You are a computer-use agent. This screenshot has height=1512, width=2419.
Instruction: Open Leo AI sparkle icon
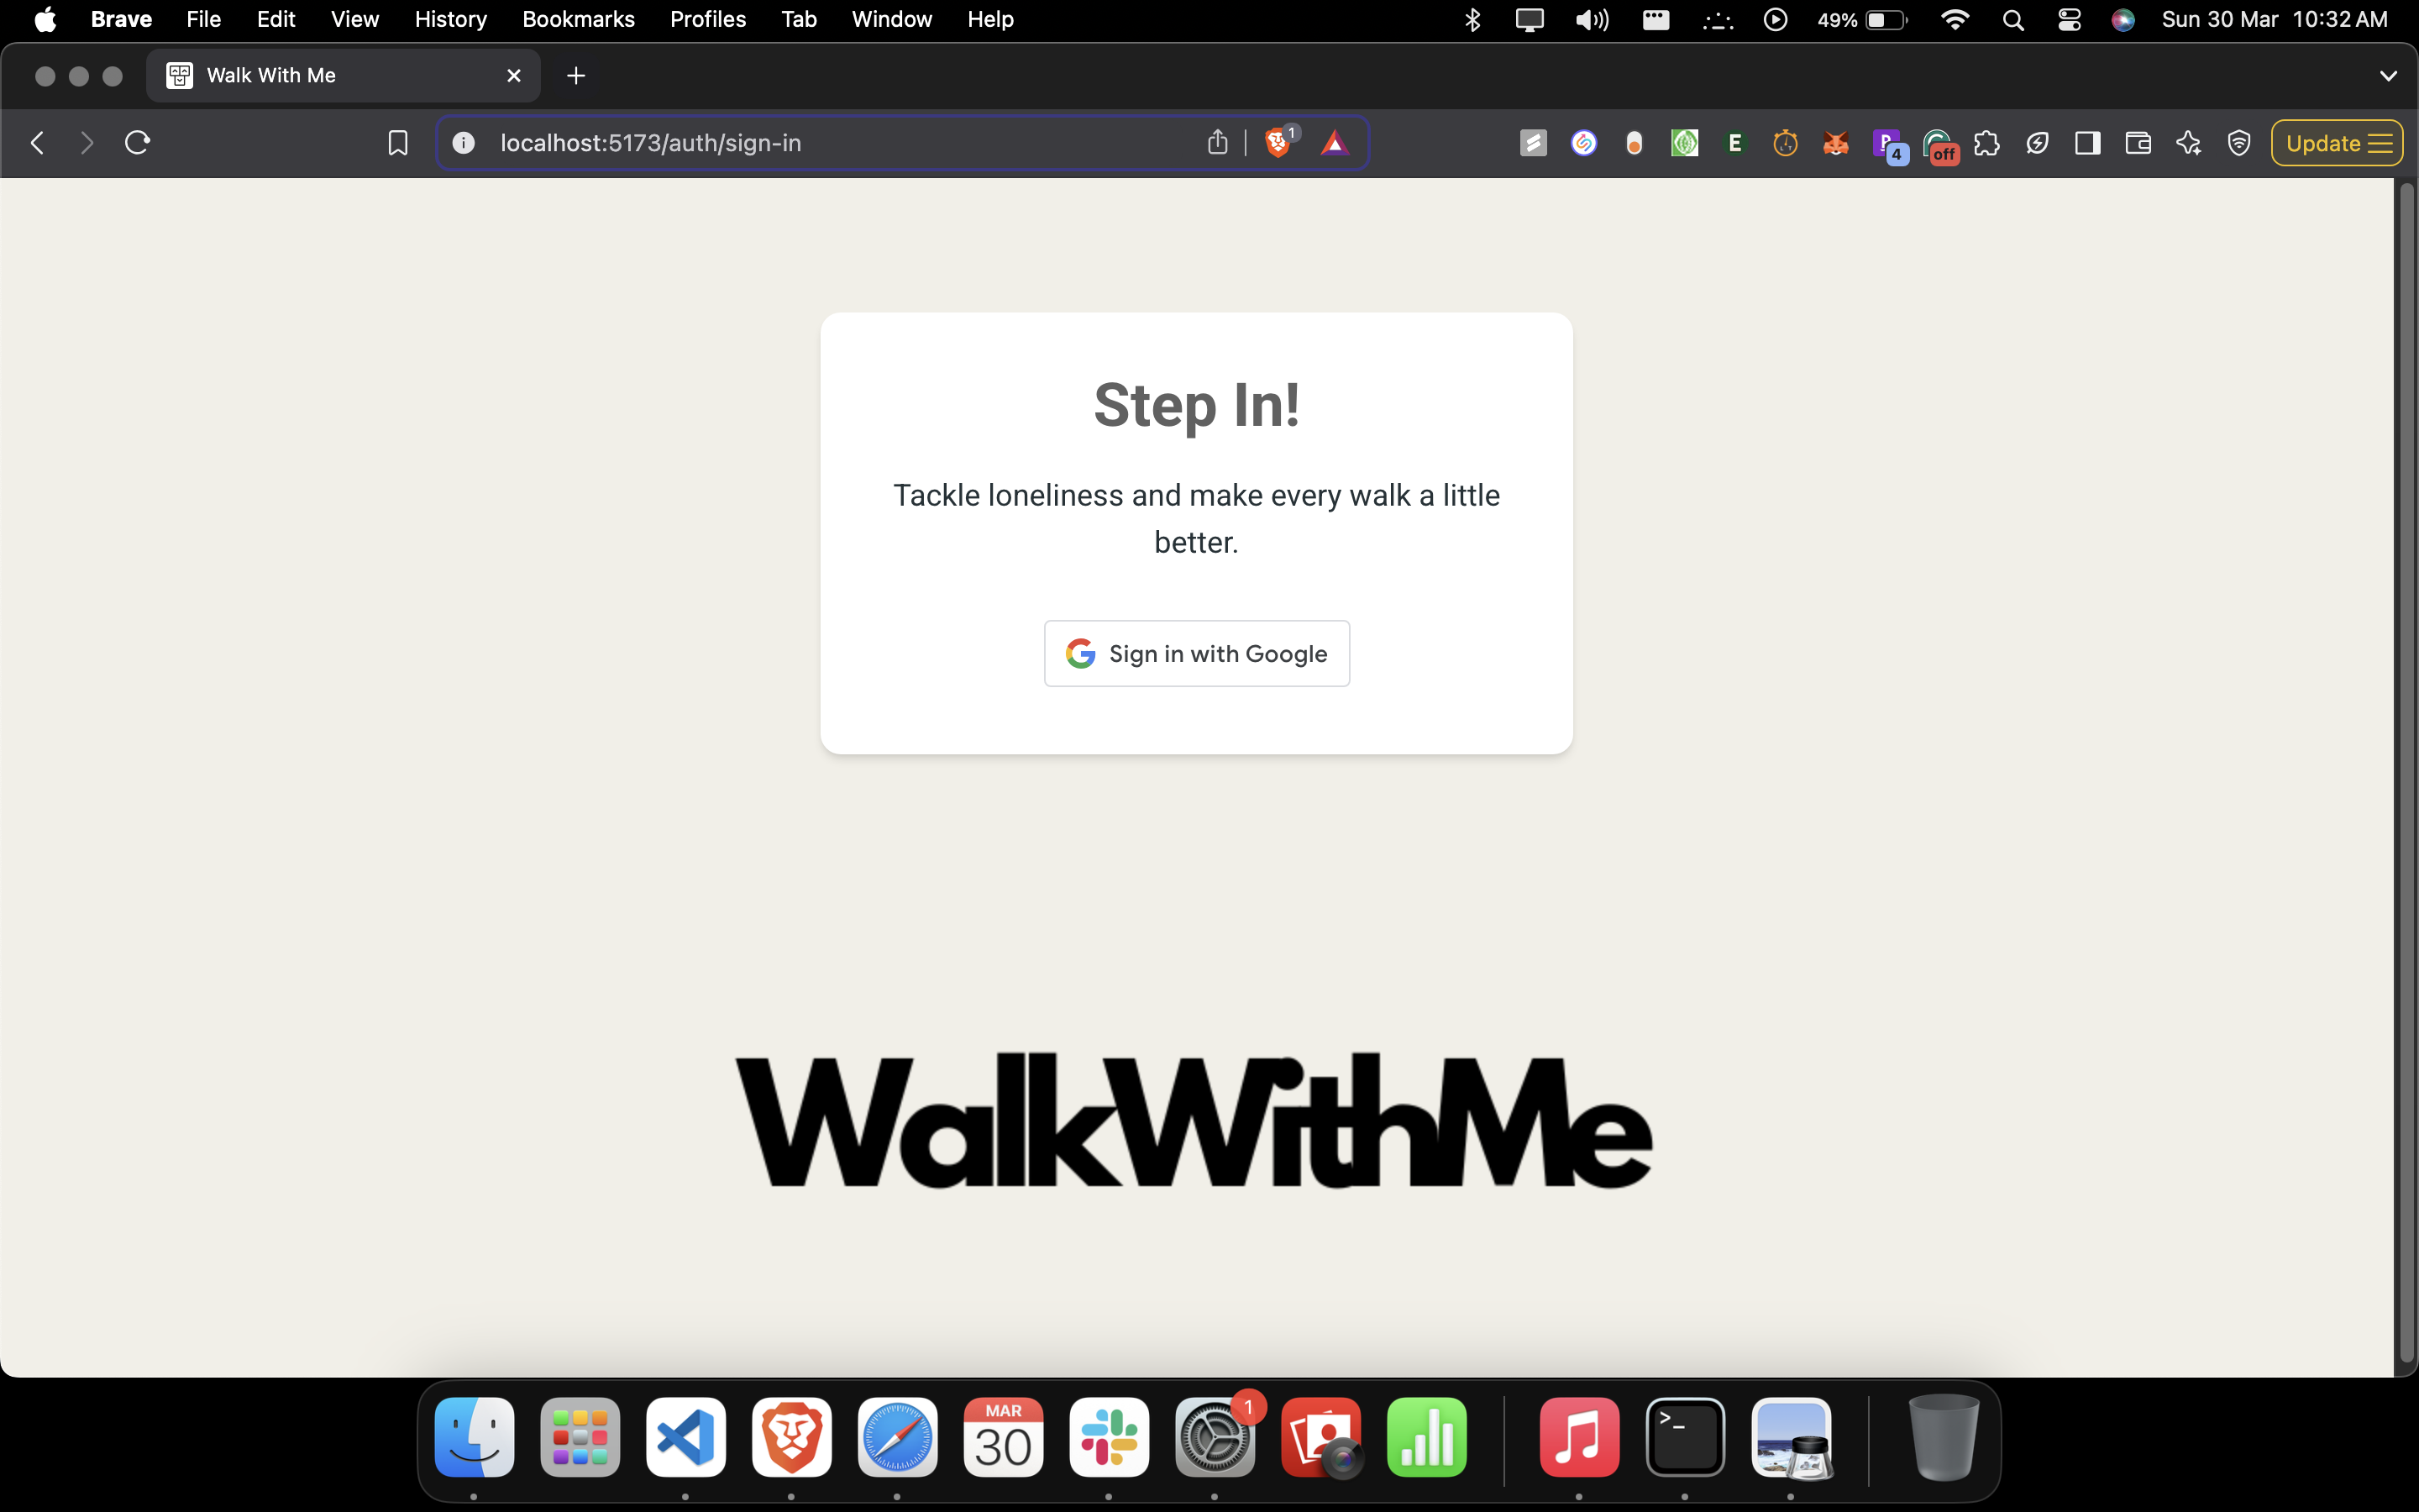pyautogui.click(x=2188, y=143)
